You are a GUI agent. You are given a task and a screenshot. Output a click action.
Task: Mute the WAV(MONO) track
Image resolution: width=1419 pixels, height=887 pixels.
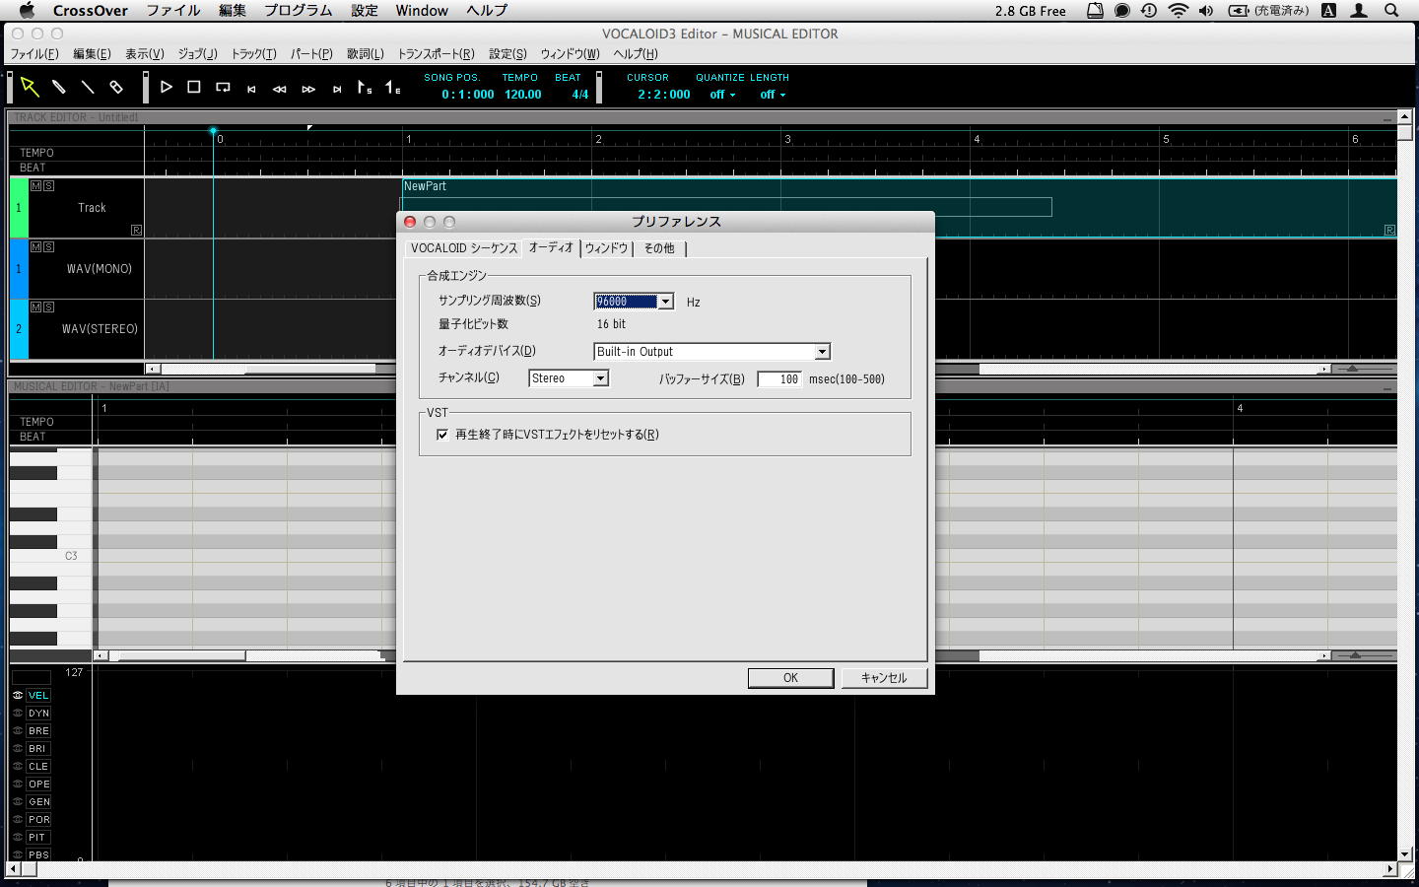[36, 246]
